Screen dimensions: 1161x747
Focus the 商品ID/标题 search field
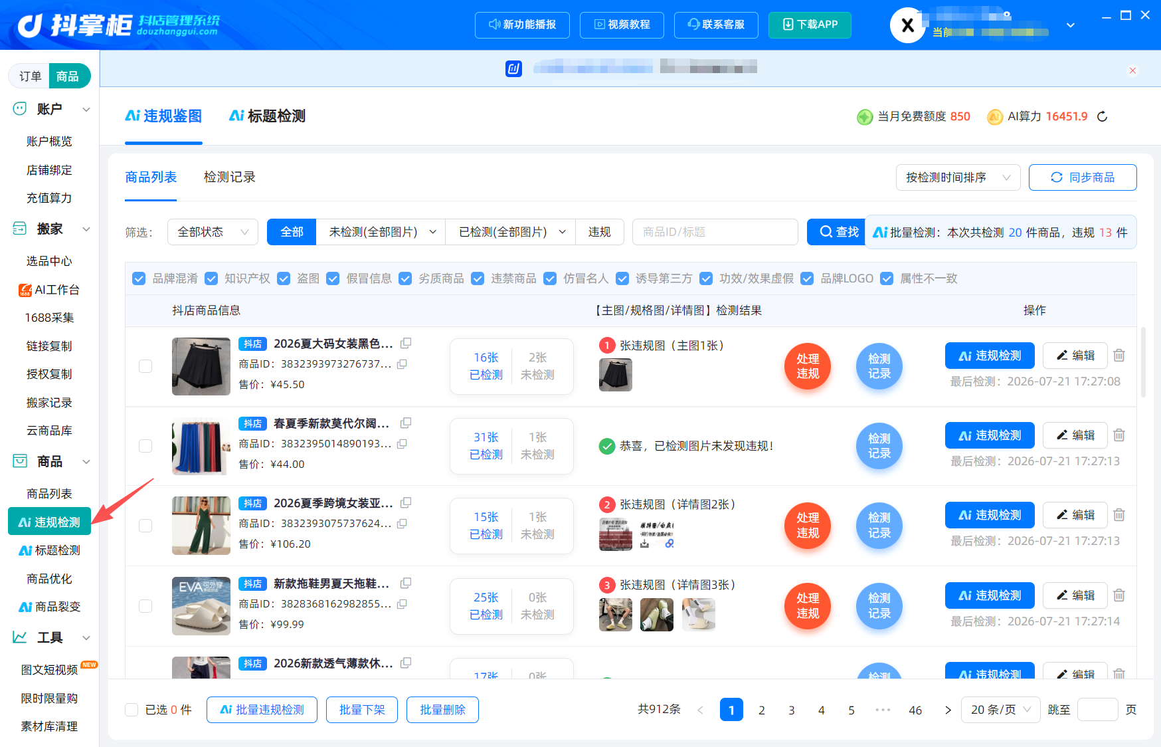point(715,232)
